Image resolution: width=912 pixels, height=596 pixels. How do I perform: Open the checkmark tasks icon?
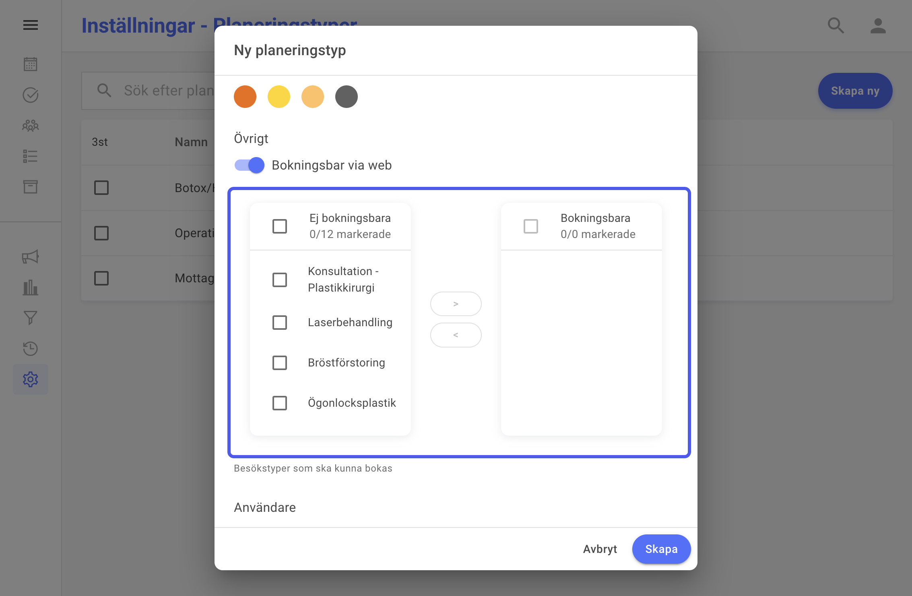click(31, 95)
